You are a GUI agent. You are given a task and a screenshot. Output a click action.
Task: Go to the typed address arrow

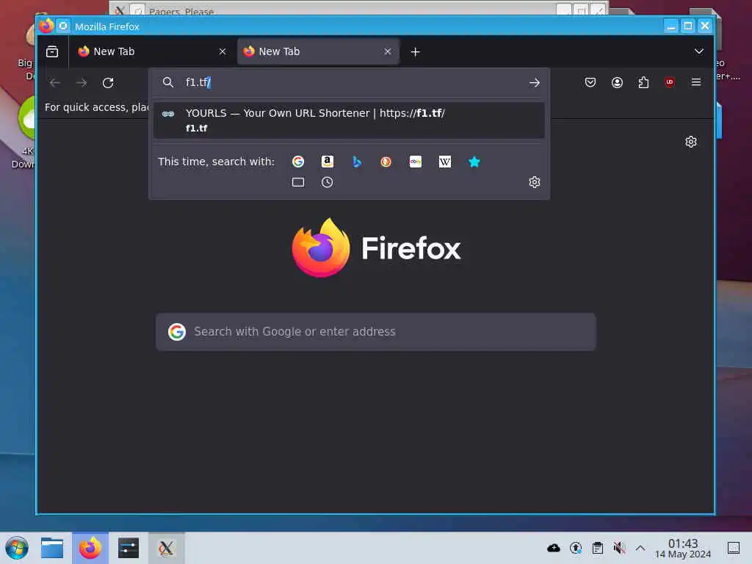click(535, 82)
